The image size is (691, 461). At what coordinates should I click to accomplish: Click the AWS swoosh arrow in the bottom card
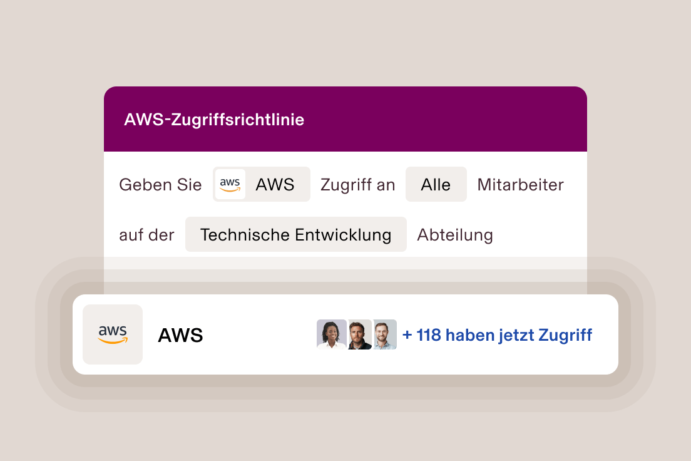pyautogui.click(x=113, y=341)
